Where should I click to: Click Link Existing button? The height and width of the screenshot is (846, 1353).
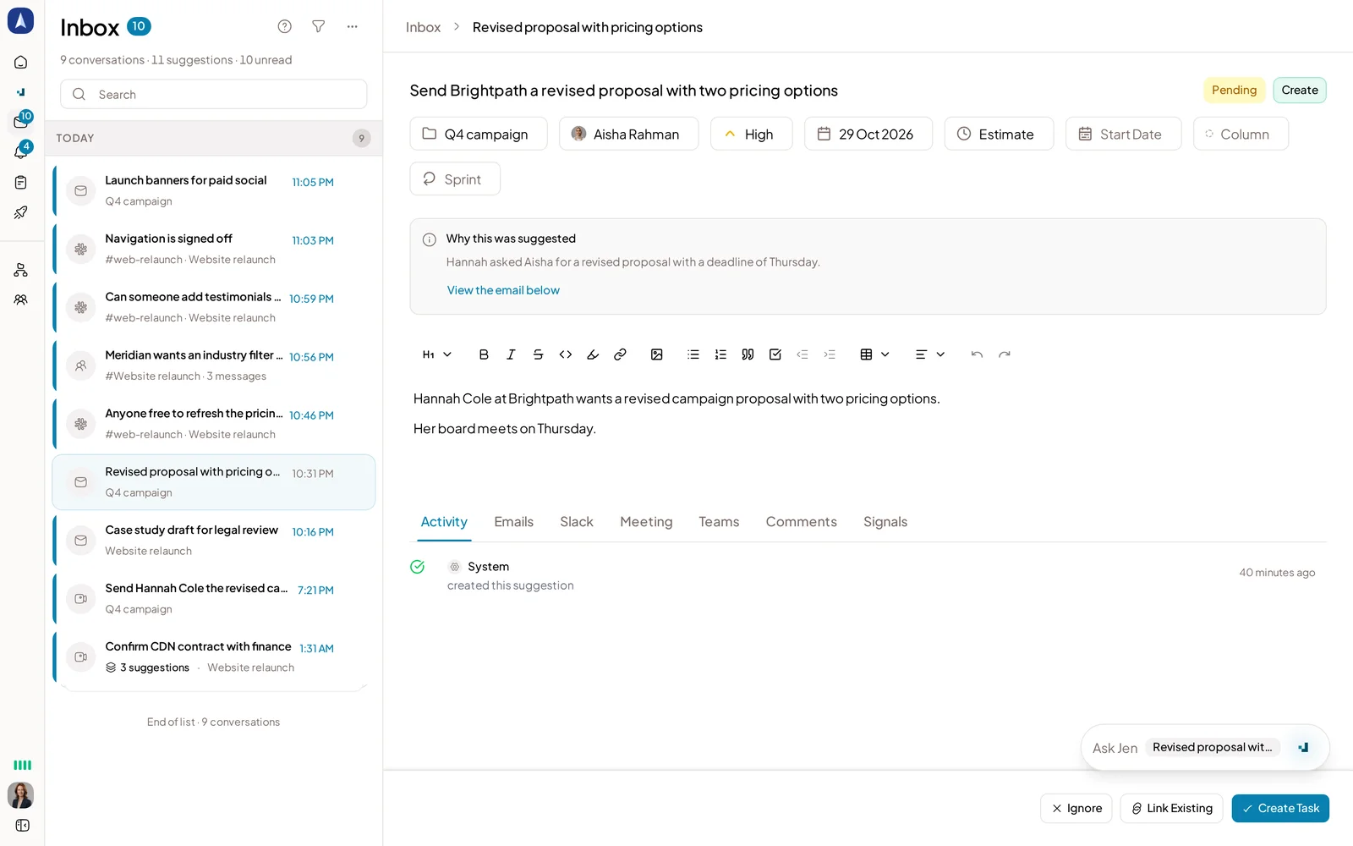[x=1172, y=808]
